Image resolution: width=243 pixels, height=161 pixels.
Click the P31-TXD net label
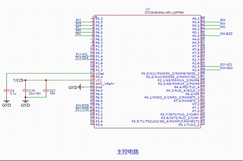point(82,109)
